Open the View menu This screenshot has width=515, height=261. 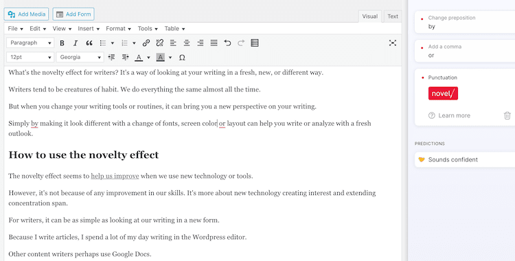[62, 29]
